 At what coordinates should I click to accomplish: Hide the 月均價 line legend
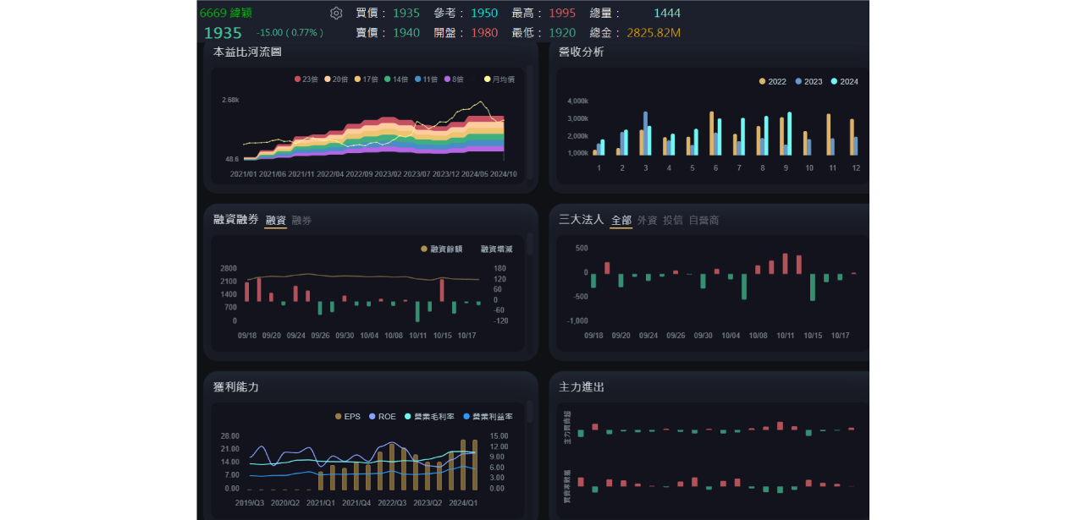click(499, 79)
